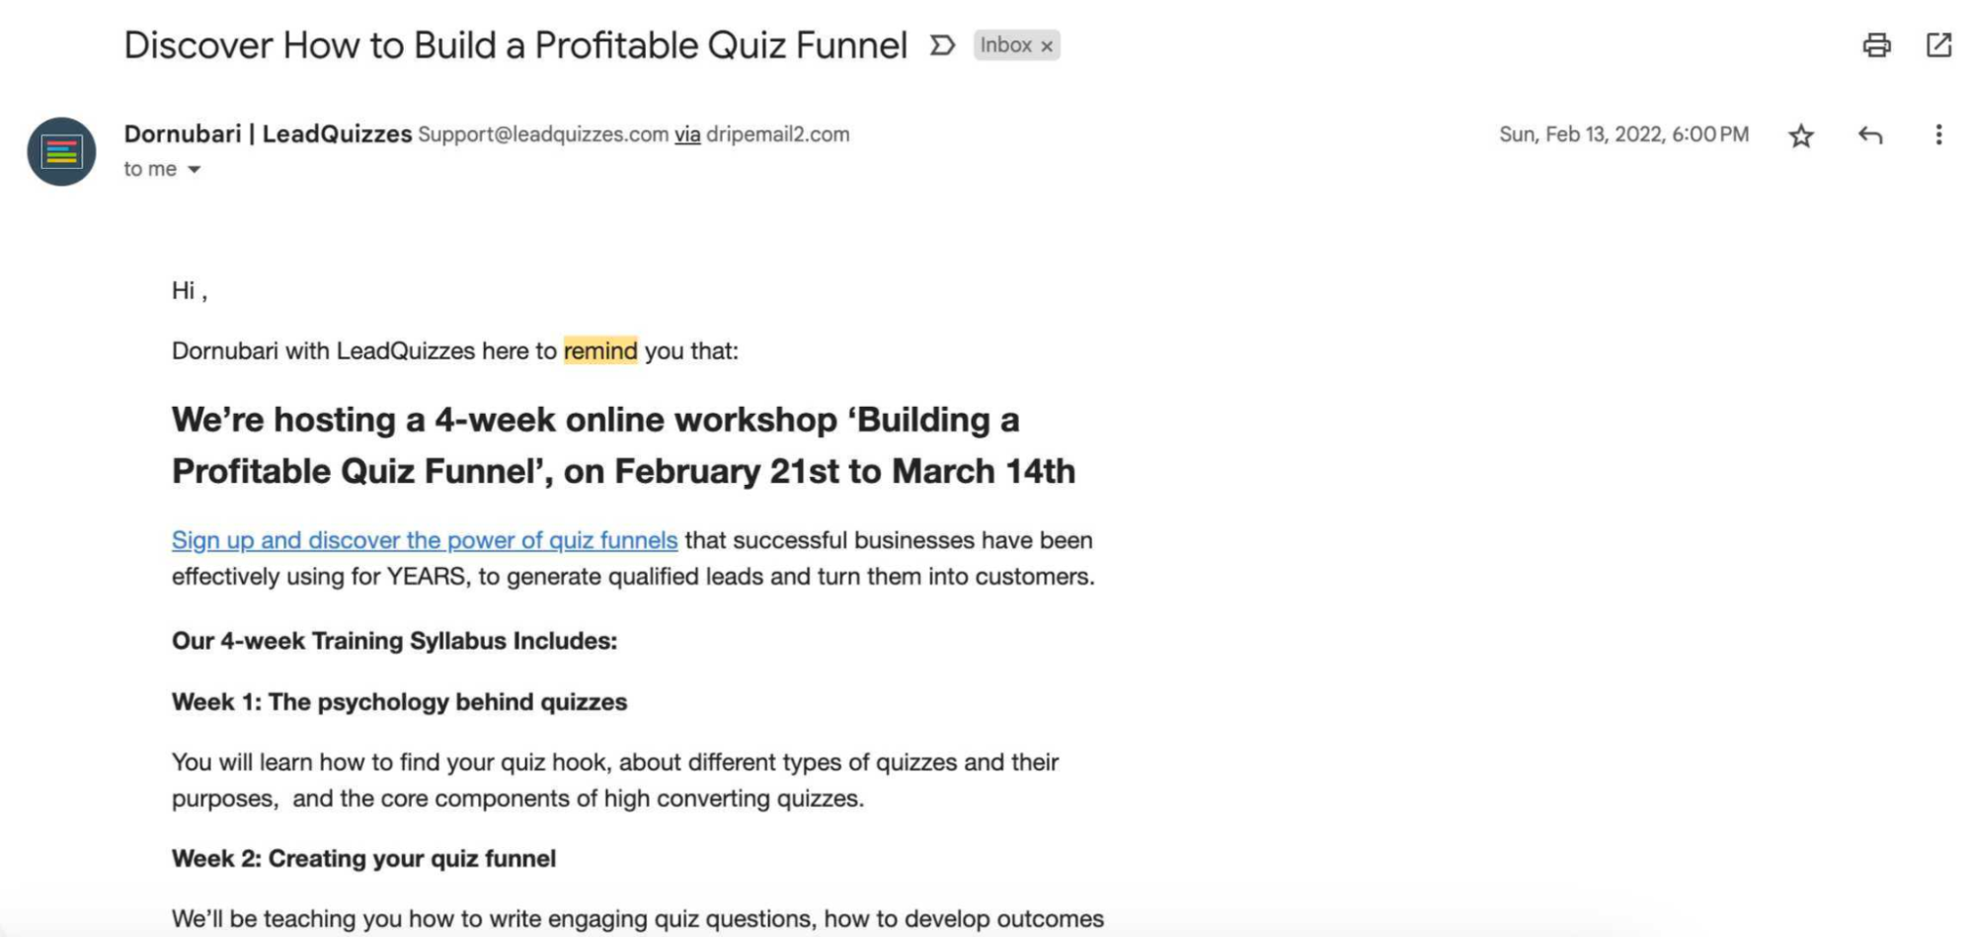Open "Sign up and discover the power" link
Viewport: 1974px width, 937px height.
coord(425,540)
